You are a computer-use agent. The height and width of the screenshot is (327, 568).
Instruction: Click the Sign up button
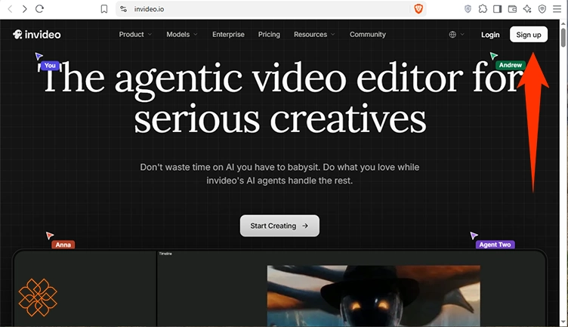point(529,35)
